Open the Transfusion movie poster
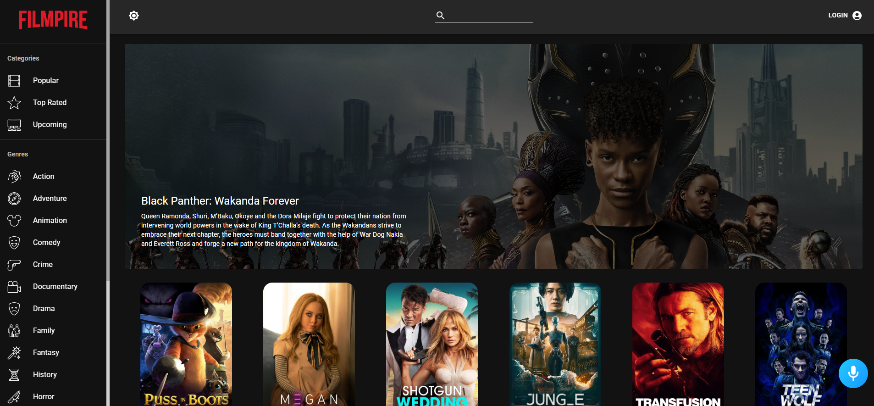The image size is (874, 406). pyautogui.click(x=678, y=344)
